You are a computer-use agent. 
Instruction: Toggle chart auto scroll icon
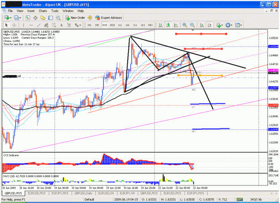pos(202,25)
